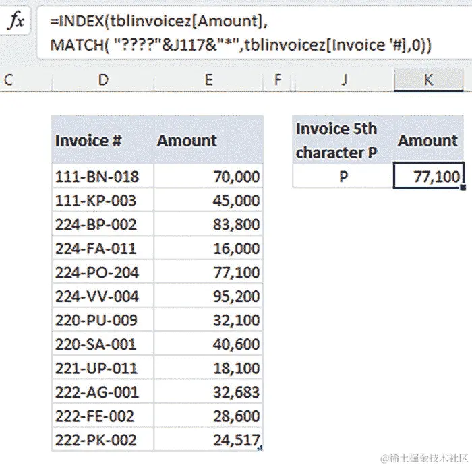The width and height of the screenshot is (472, 467).
Task: Select cell with invoice 224-VV-004
Action: [x=102, y=296]
